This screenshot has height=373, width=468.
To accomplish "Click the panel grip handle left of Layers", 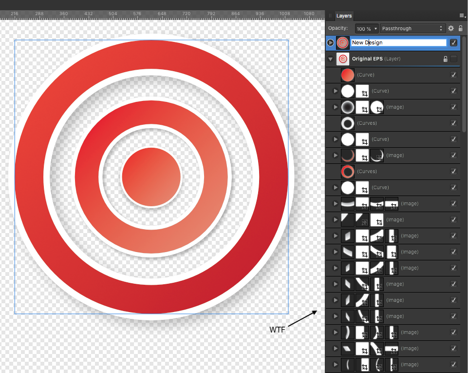I will [330, 16].
